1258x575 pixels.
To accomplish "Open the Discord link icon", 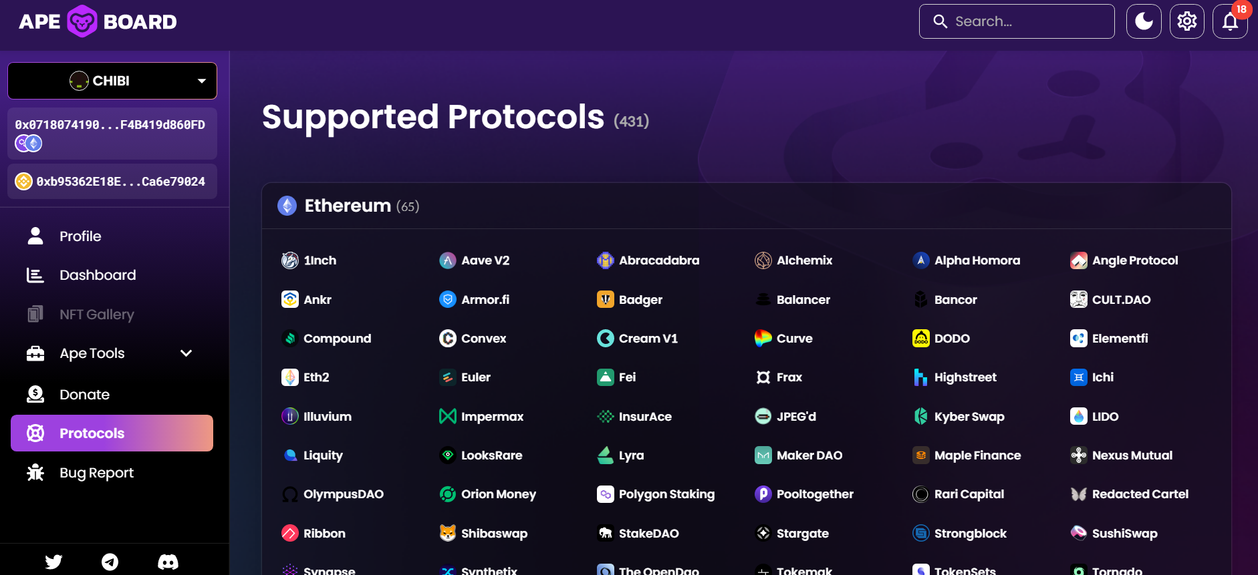I will point(168,562).
